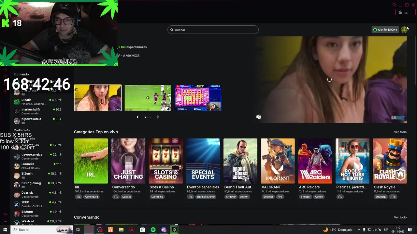Open pipewakatela channel in sidebar

(x=37, y=121)
